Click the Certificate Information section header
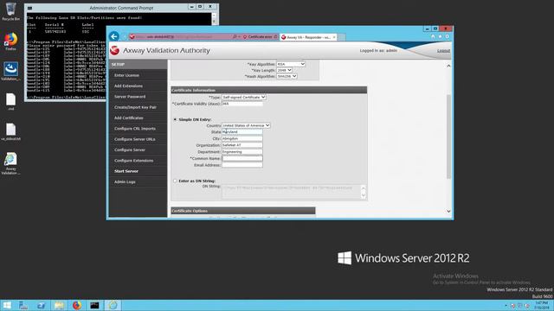 (269, 90)
